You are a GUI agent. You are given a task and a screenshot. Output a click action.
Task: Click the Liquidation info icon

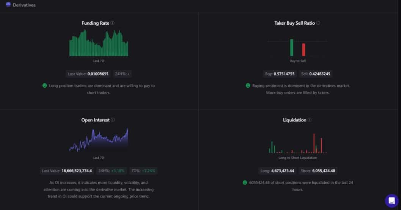310,120
